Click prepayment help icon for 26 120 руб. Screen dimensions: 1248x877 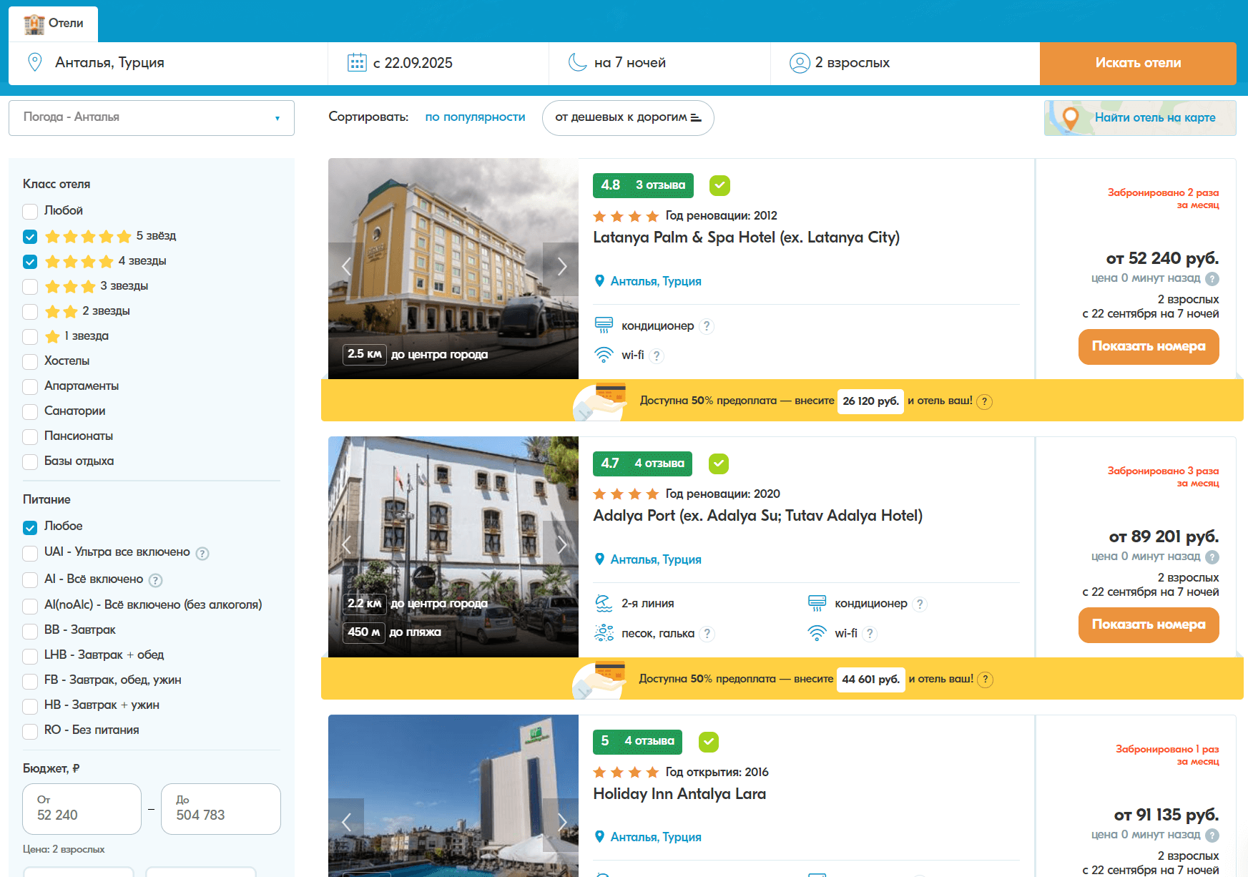click(985, 401)
